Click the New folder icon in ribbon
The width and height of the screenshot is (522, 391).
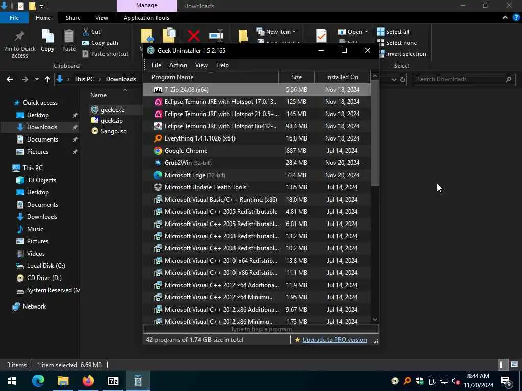(243, 36)
